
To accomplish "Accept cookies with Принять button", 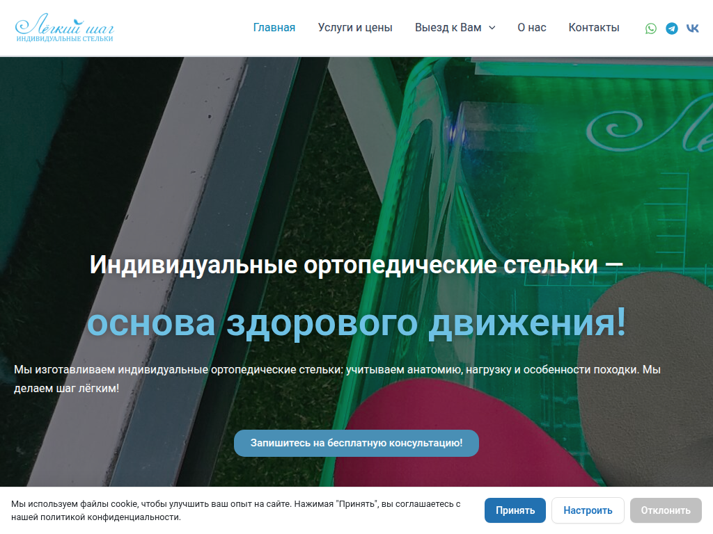I will click(515, 510).
